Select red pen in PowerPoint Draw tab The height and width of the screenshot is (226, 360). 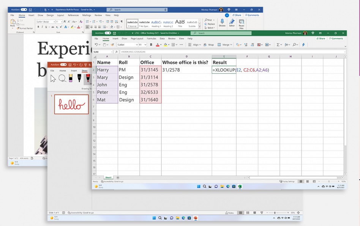(88, 78)
